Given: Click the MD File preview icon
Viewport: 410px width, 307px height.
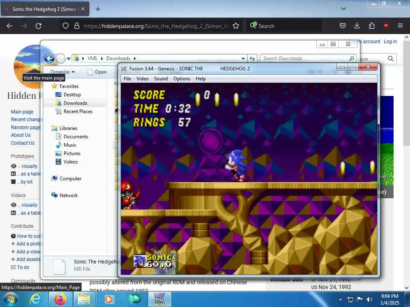Looking at the screenshot, I should pos(59,267).
